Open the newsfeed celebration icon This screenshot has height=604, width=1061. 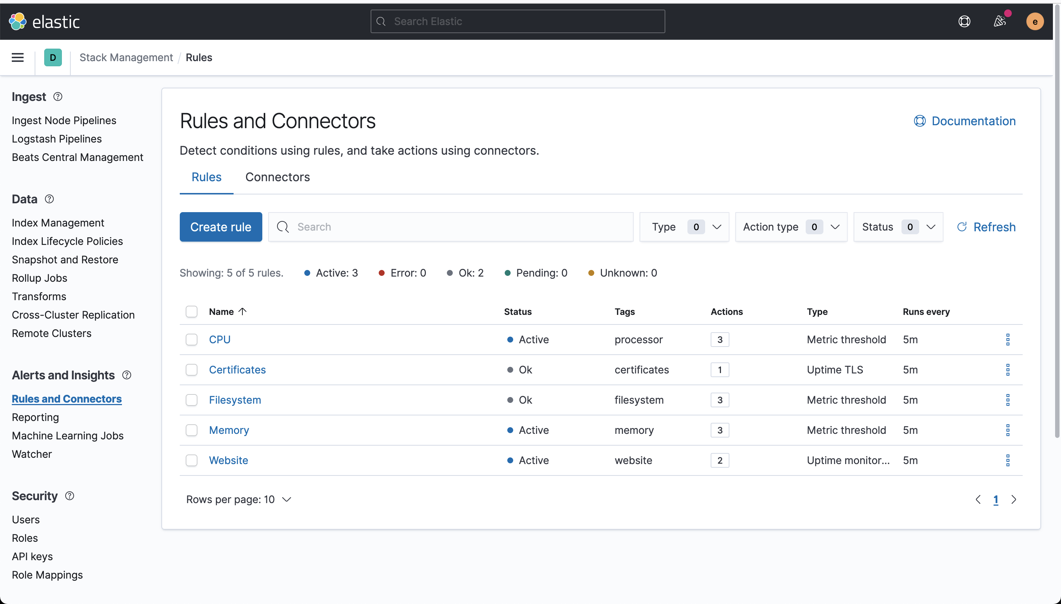[999, 22]
